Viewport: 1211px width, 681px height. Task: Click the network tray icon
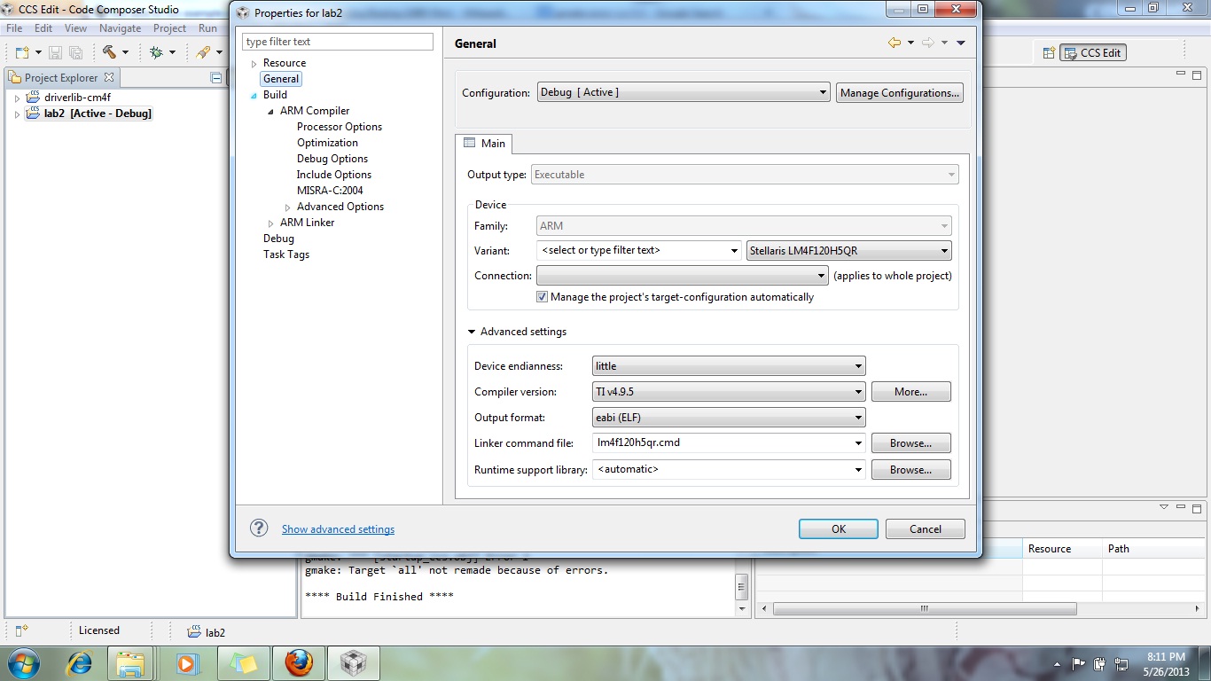(1121, 663)
